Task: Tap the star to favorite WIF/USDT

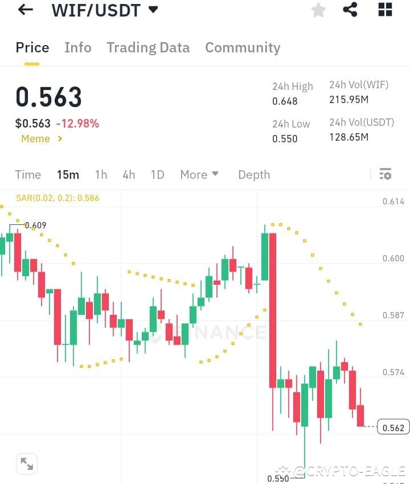Action: pyautogui.click(x=318, y=9)
